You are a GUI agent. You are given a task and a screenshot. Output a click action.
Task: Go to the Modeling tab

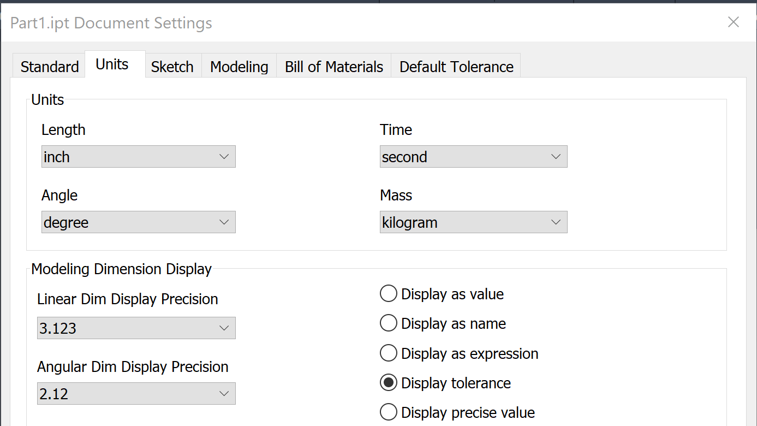(239, 67)
